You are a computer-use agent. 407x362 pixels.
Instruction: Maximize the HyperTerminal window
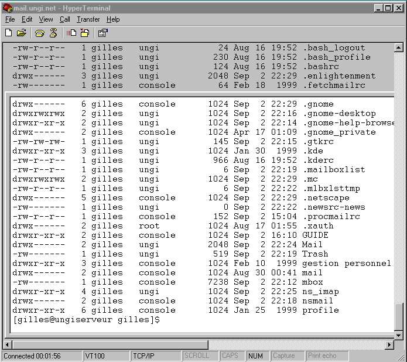tap(388, 8)
